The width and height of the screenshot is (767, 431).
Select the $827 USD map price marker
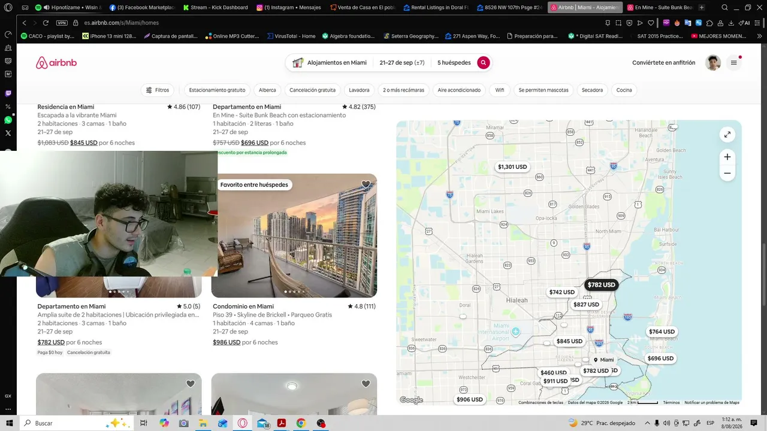586,305
